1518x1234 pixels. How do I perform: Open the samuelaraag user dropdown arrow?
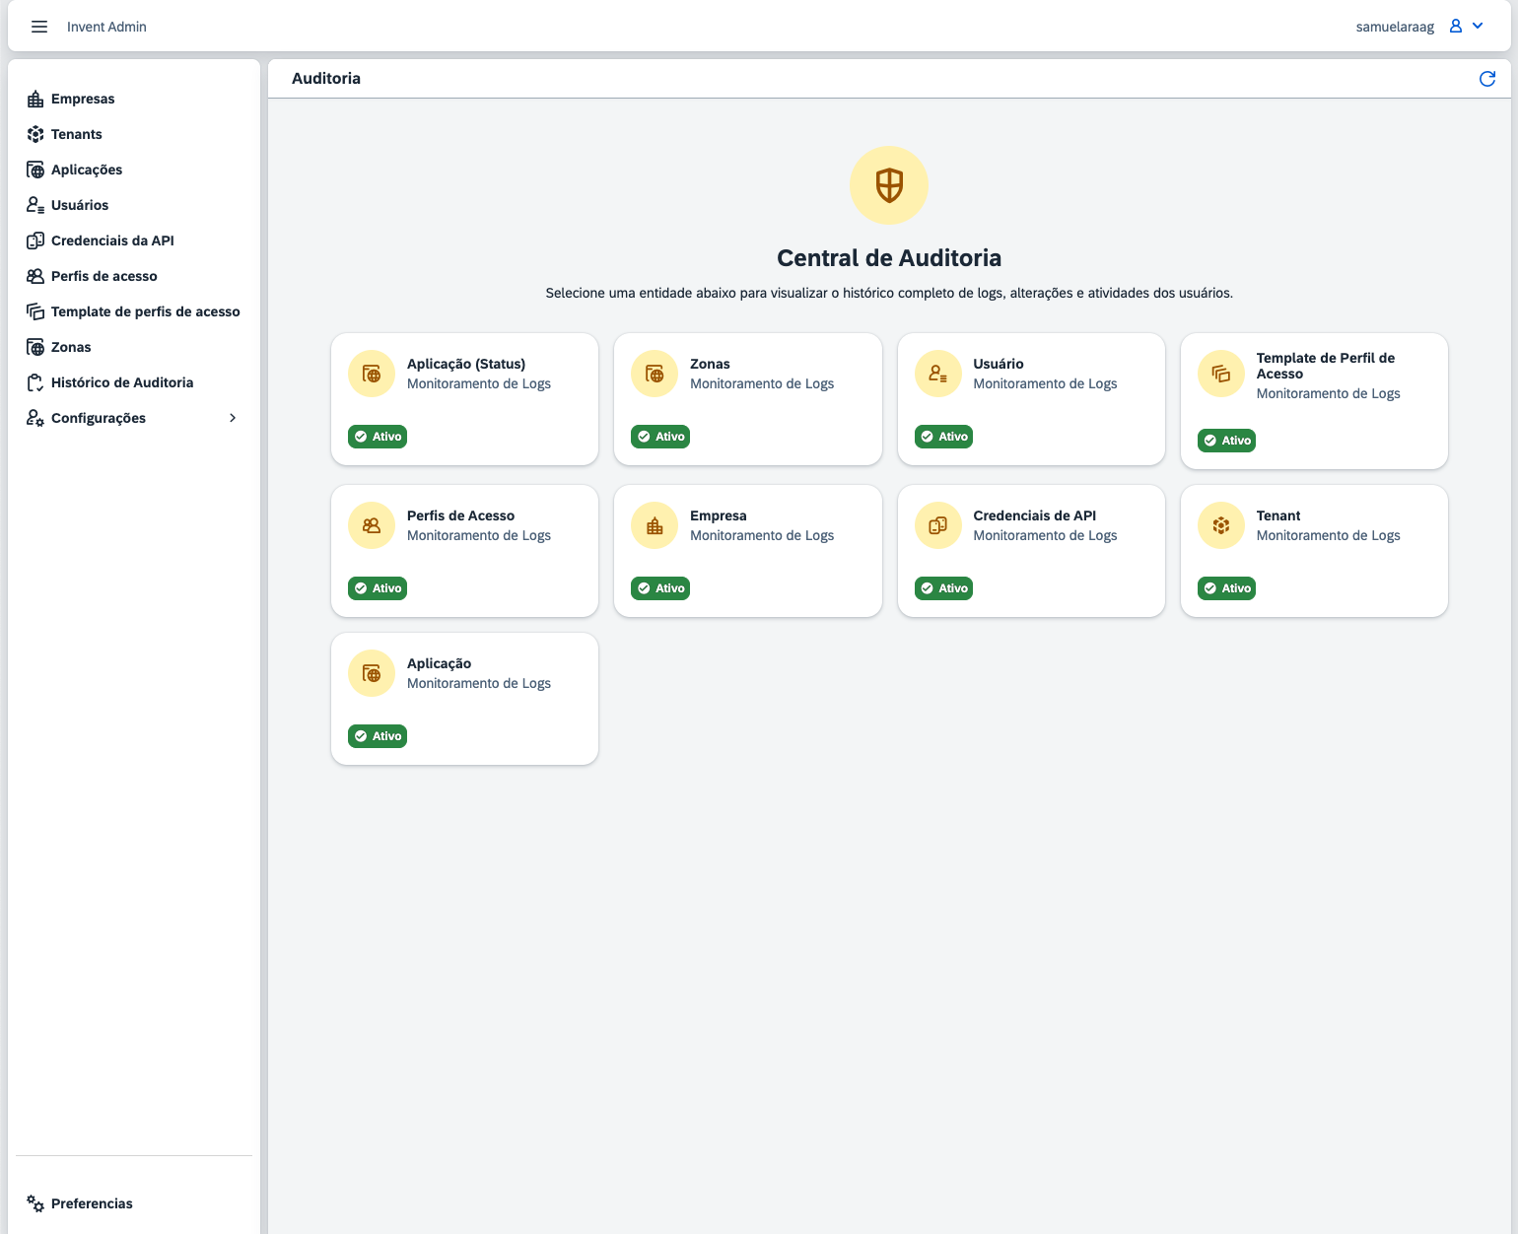point(1478,27)
